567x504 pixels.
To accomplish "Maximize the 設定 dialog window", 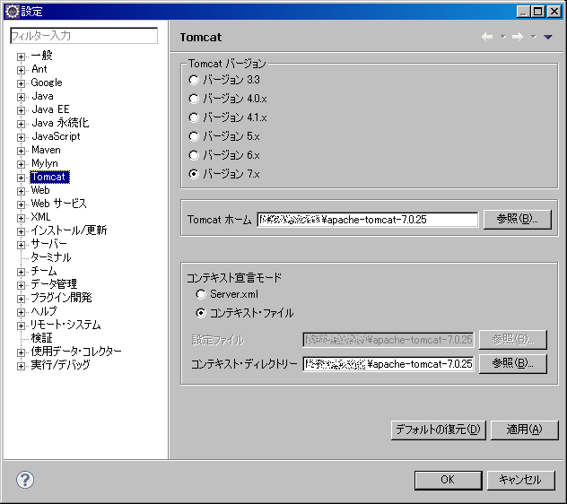I will point(537,12).
